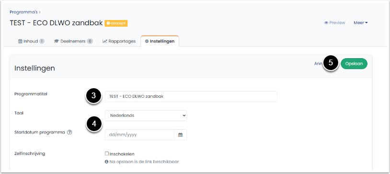Open the Rapportages tab
The image size is (390, 174).
[x=119, y=41]
